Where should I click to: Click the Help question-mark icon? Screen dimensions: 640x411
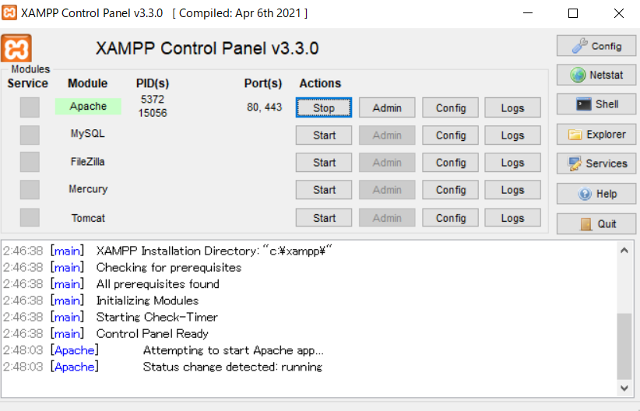596,194
